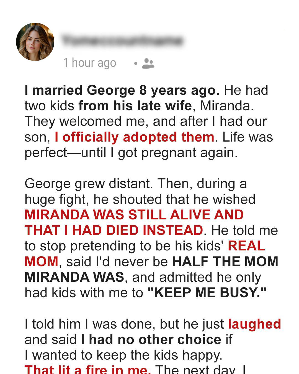Click bold text 'HALF THE MOM'
The height and width of the screenshot is (374, 299).
(x=225, y=261)
